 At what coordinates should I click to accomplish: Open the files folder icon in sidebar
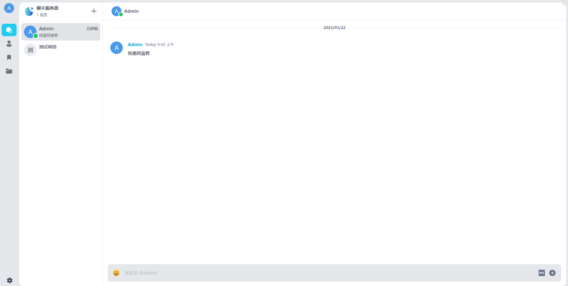point(9,71)
